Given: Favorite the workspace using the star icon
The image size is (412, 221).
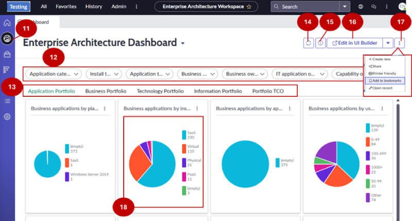Looking at the screenshot, I should pyautogui.click(x=249, y=7).
